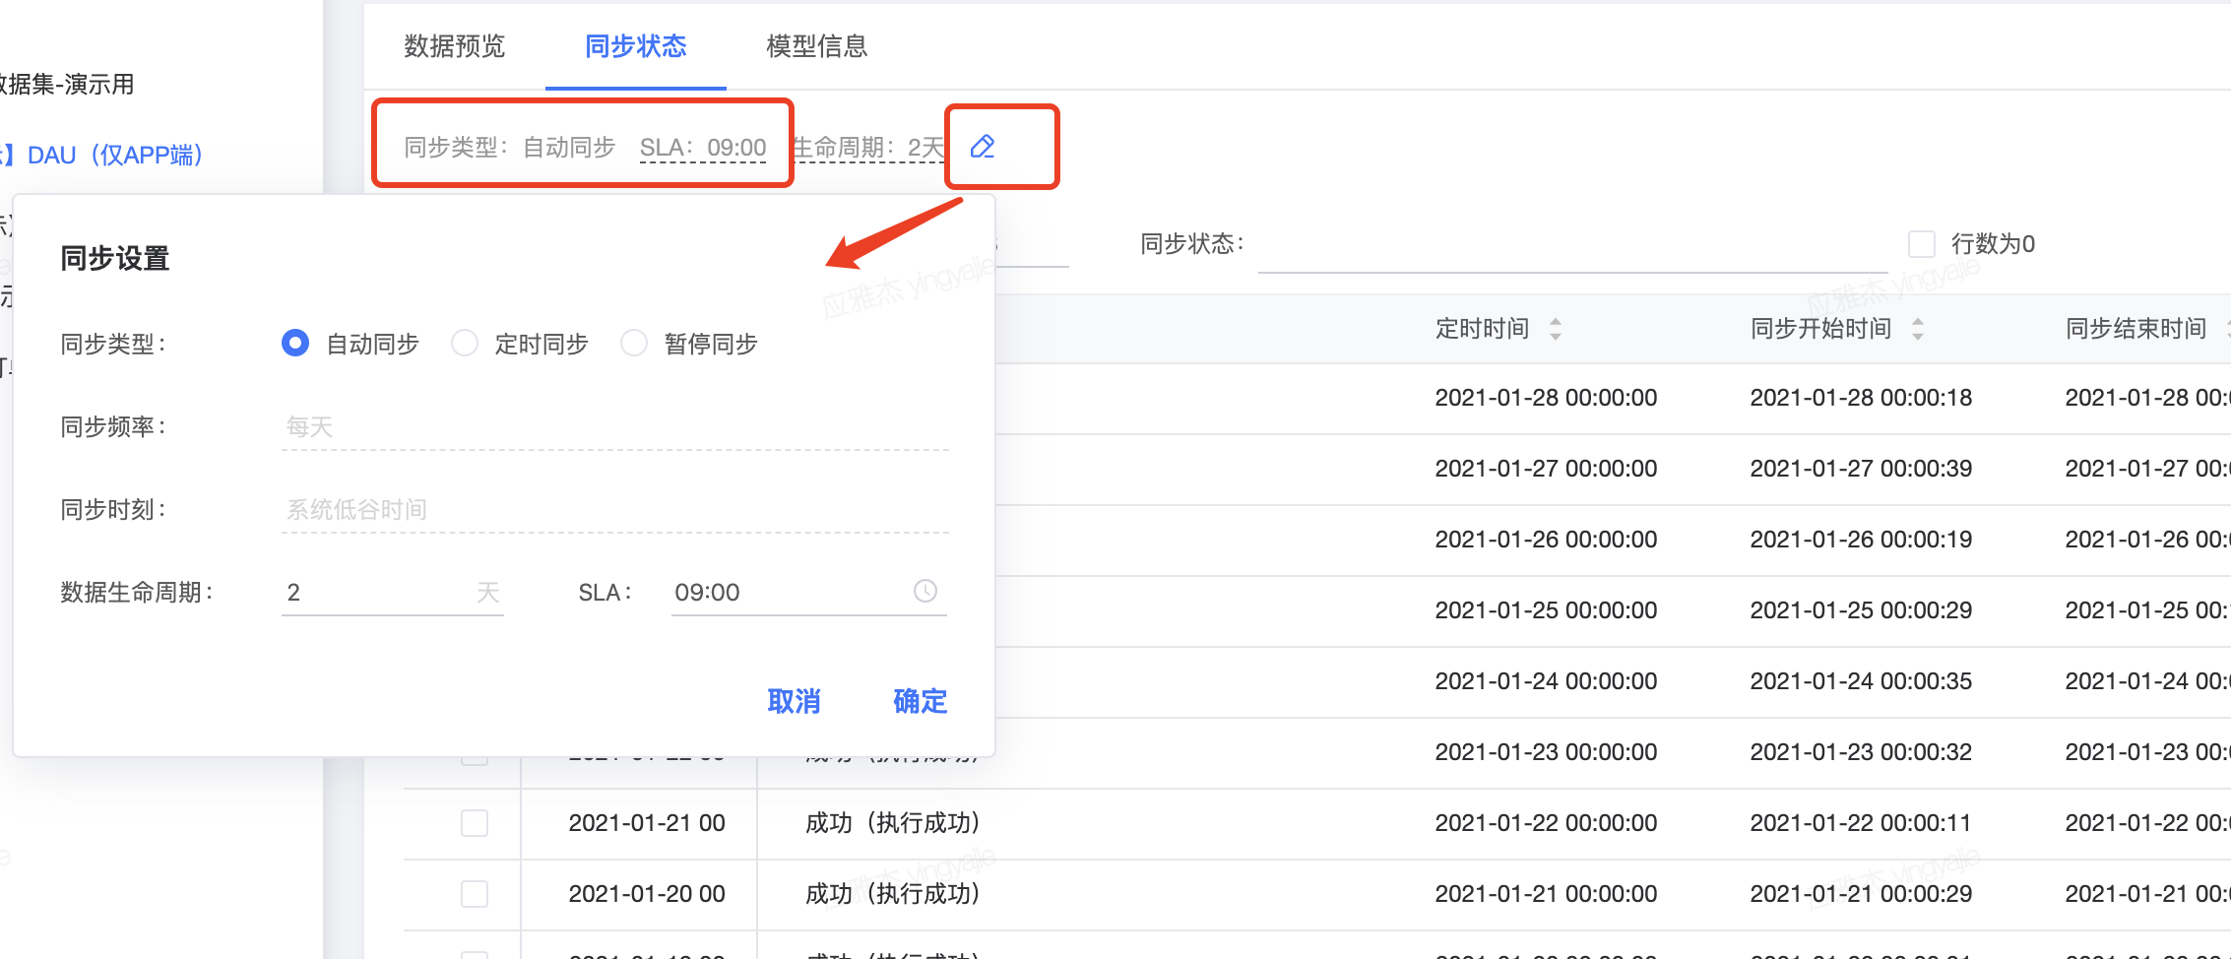Click cell 2021-01-28 00:00:00 in 定时时间 column
This screenshot has height=959, width=2231.
(x=1547, y=398)
